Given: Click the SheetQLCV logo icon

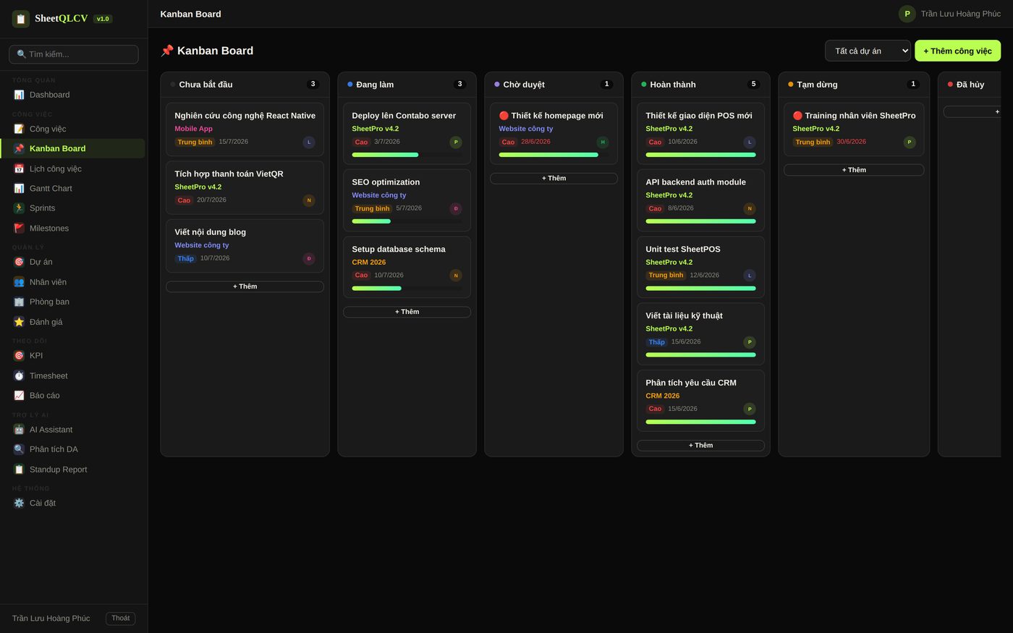Looking at the screenshot, I should [x=21, y=19].
